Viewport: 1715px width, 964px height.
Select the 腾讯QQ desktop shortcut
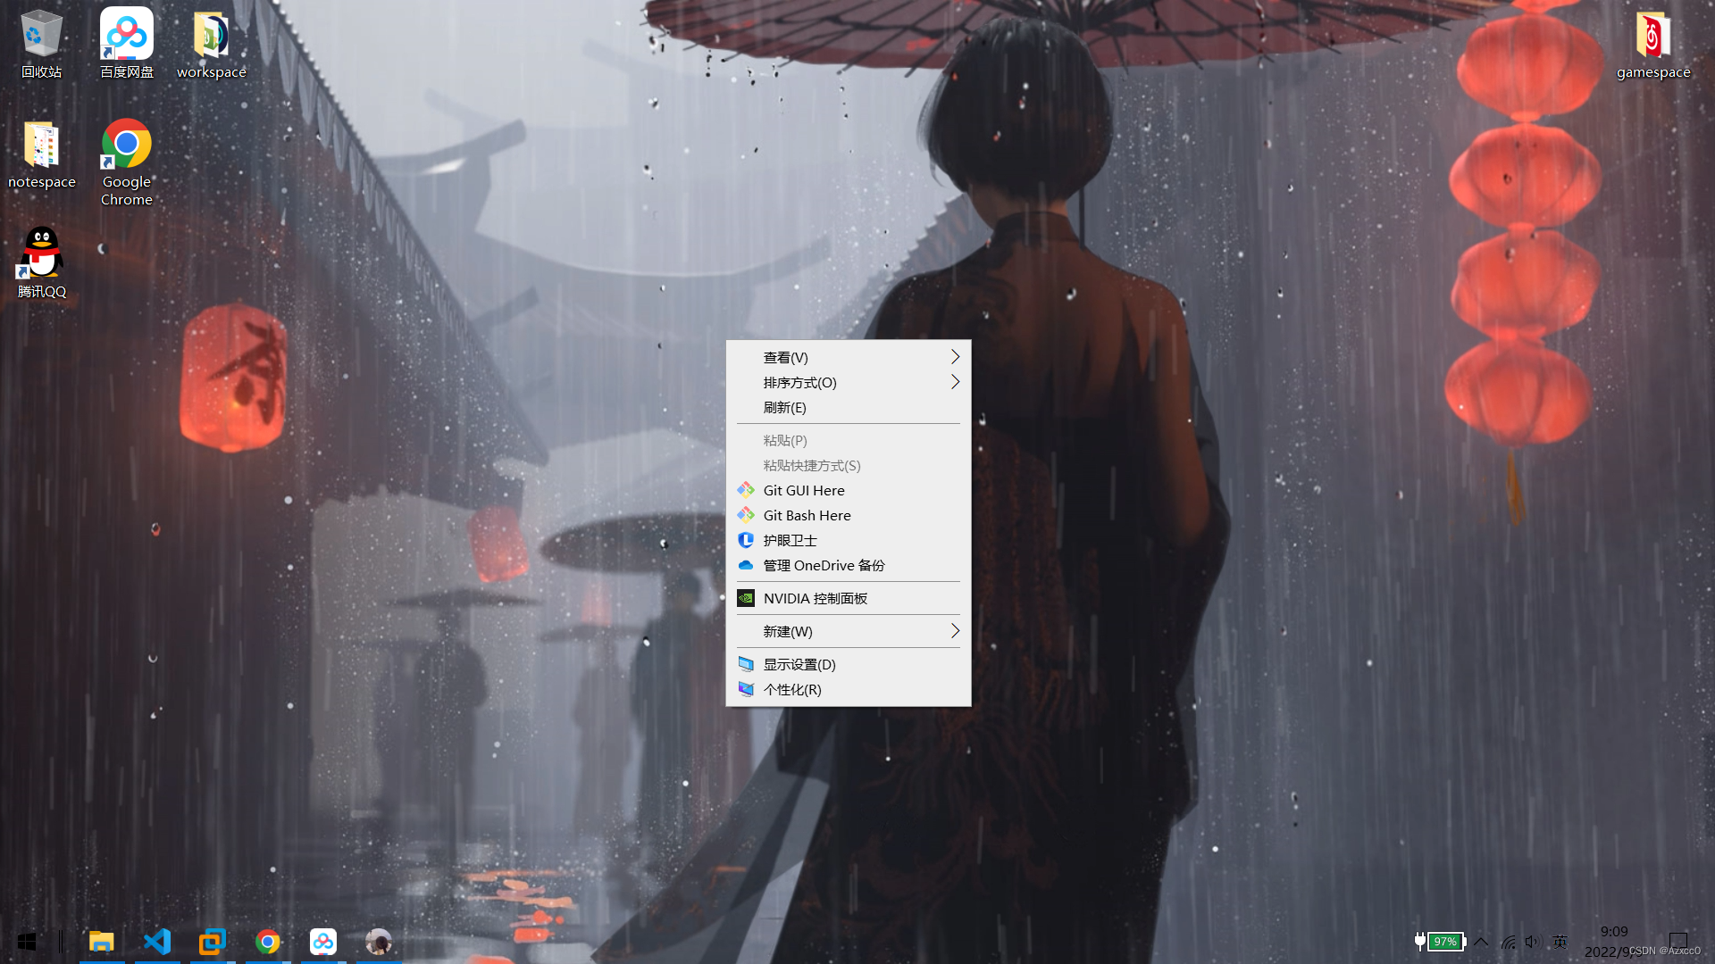(41, 263)
